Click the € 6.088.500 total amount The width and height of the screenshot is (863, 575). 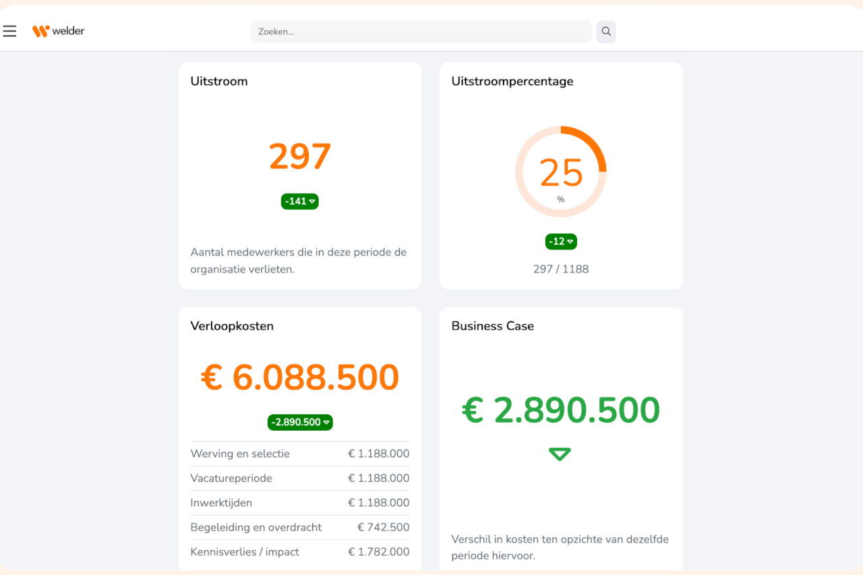pos(300,377)
